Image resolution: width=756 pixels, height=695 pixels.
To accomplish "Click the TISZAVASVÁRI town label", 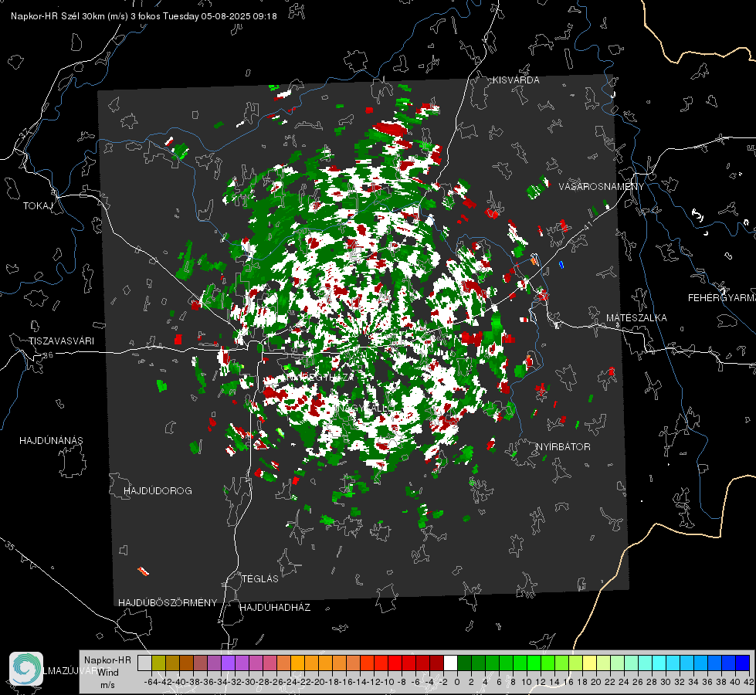I will click(61, 341).
